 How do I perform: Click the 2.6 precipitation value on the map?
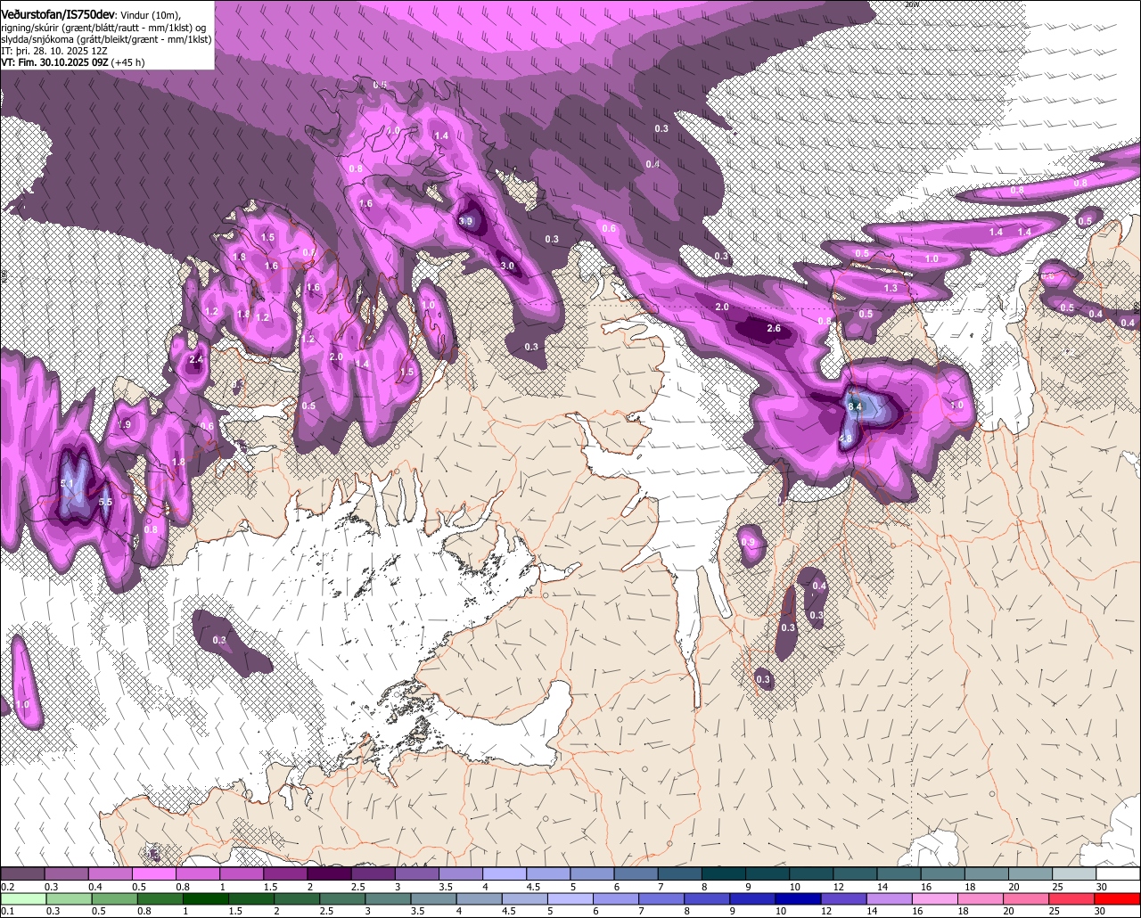tap(774, 329)
